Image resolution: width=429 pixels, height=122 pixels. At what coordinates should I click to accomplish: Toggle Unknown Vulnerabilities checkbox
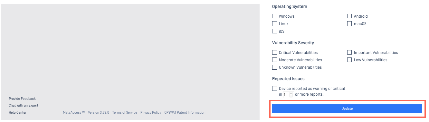click(x=275, y=67)
